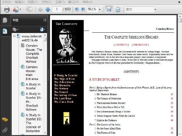Click the A STUDY IN SCARLET red heading
Screen dimensions: 182x136
coord(104,79)
